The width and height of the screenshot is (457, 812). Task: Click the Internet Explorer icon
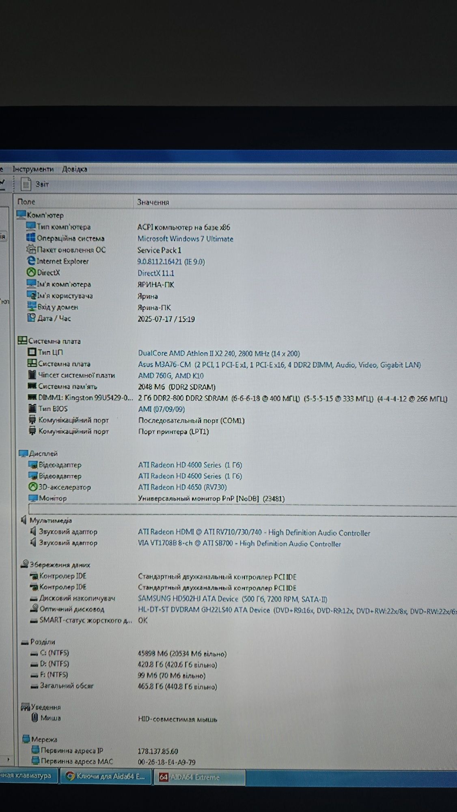(31, 261)
